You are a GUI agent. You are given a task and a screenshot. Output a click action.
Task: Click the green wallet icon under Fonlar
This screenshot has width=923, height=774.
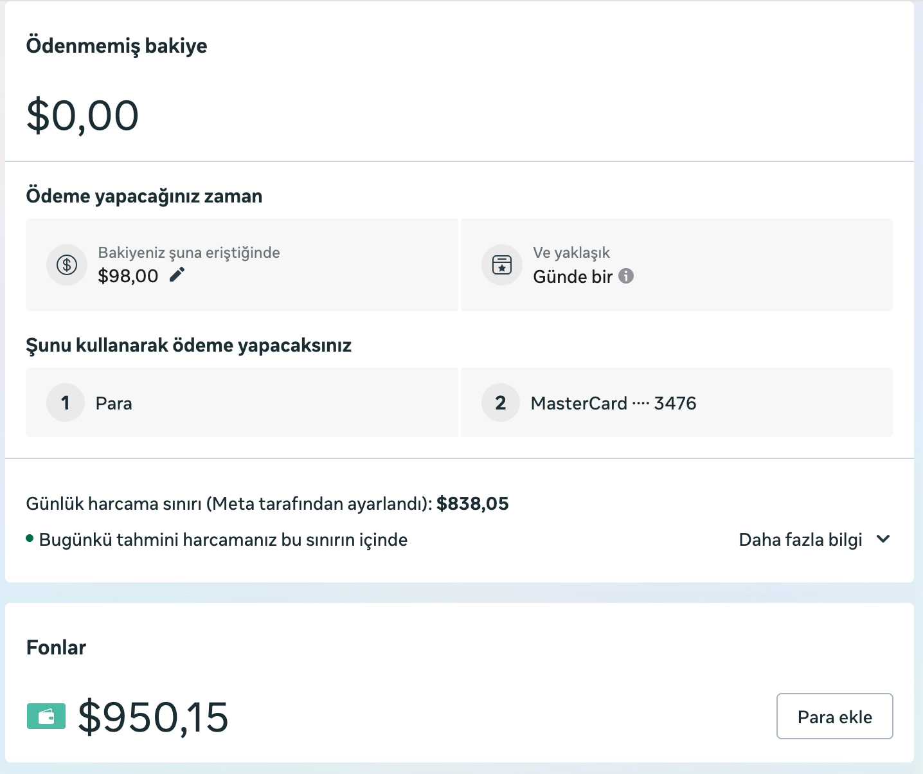46,716
